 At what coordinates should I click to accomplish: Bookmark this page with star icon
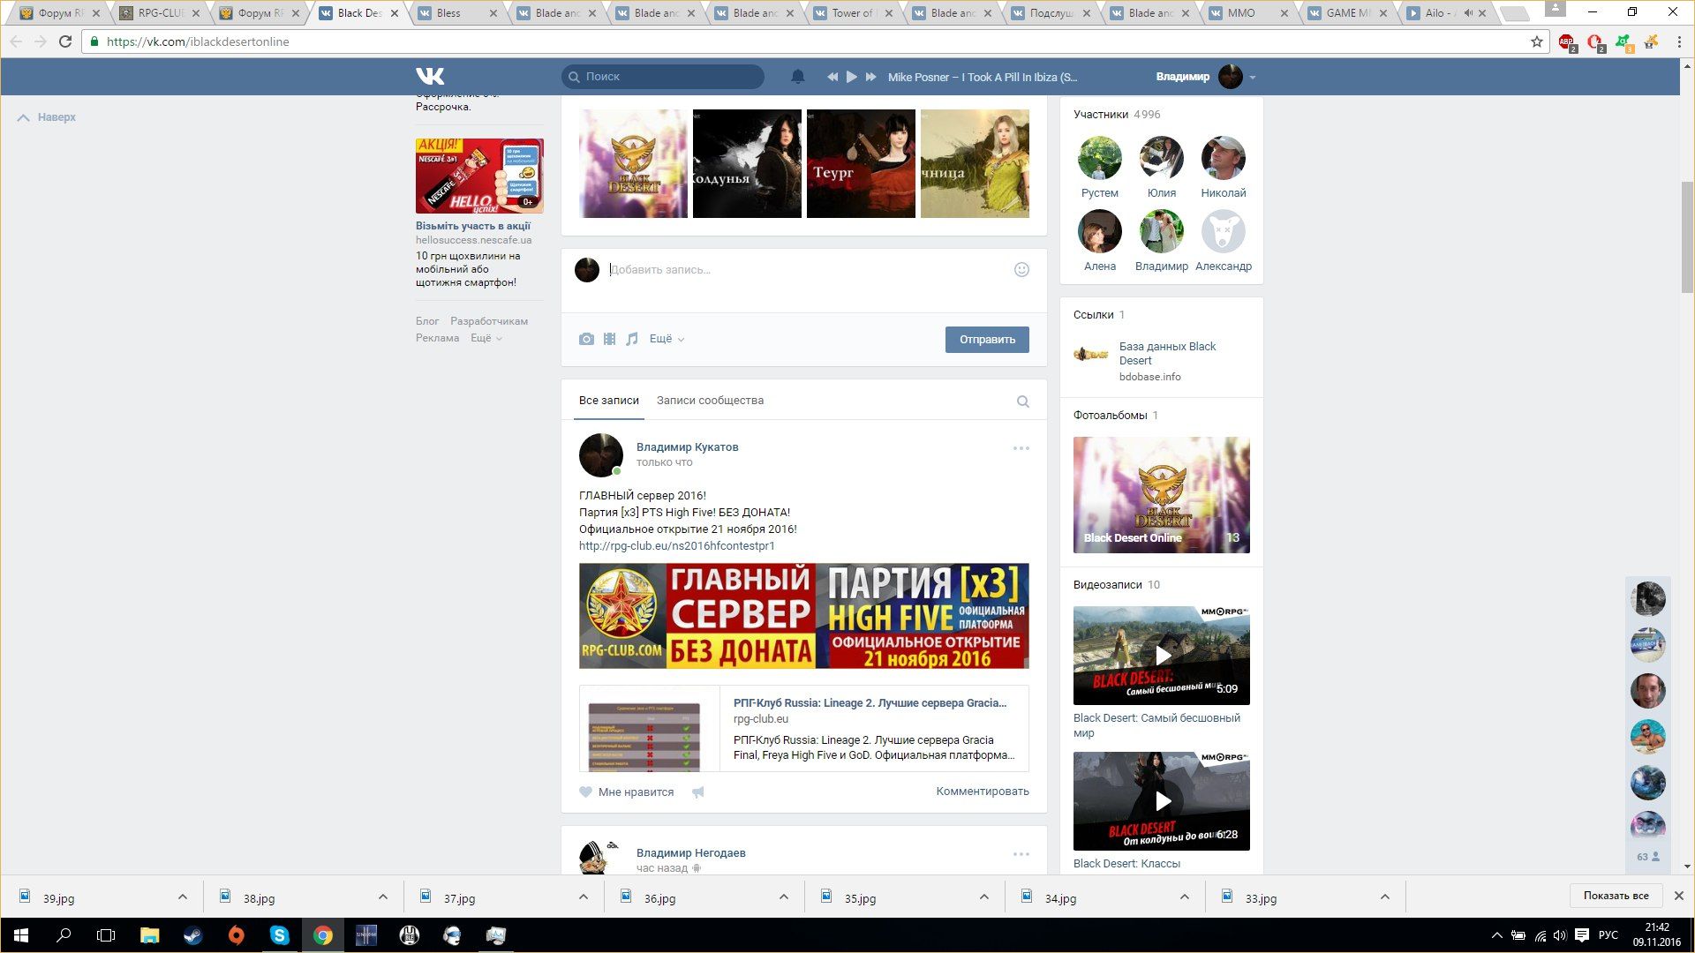pyautogui.click(x=1537, y=41)
